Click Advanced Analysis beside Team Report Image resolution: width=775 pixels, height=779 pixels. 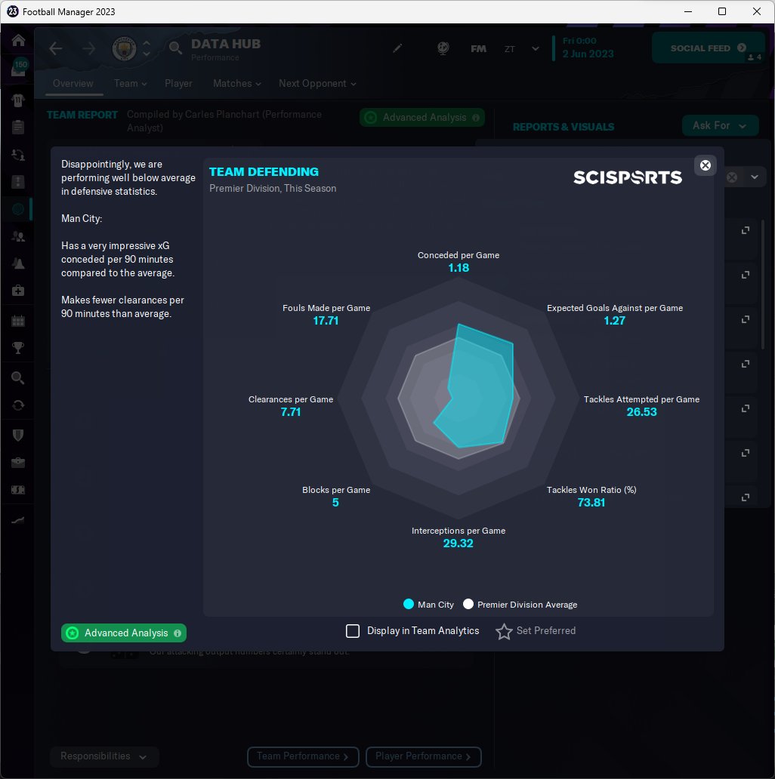click(421, 118)
